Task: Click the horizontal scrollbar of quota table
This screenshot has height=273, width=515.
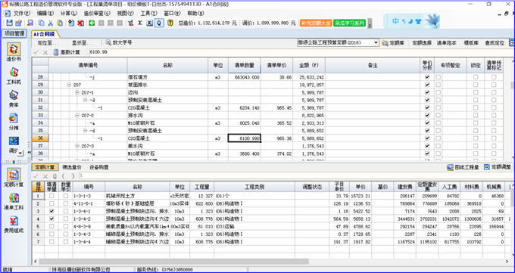Action: [x=174, y=262]
